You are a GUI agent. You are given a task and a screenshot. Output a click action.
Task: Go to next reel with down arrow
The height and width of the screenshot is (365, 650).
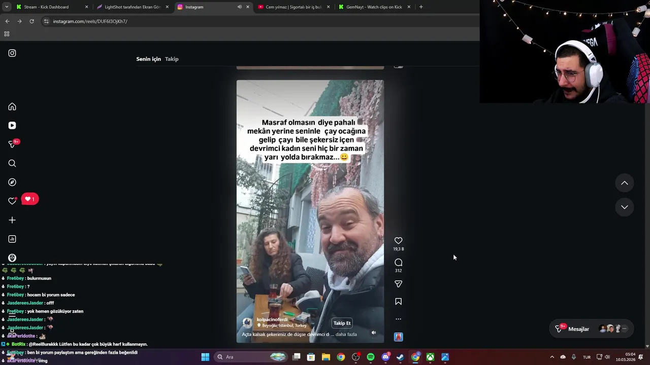625,207
